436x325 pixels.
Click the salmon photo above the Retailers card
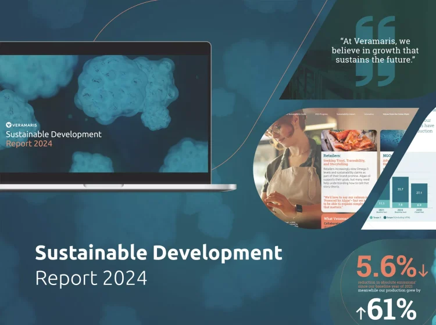349,140
